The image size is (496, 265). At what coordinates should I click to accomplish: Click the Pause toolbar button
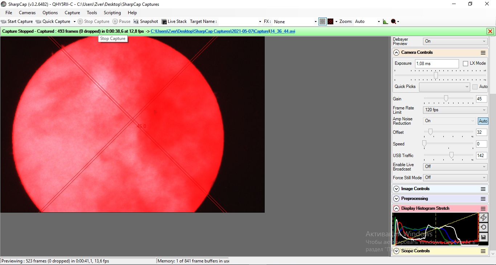[121, 21]
